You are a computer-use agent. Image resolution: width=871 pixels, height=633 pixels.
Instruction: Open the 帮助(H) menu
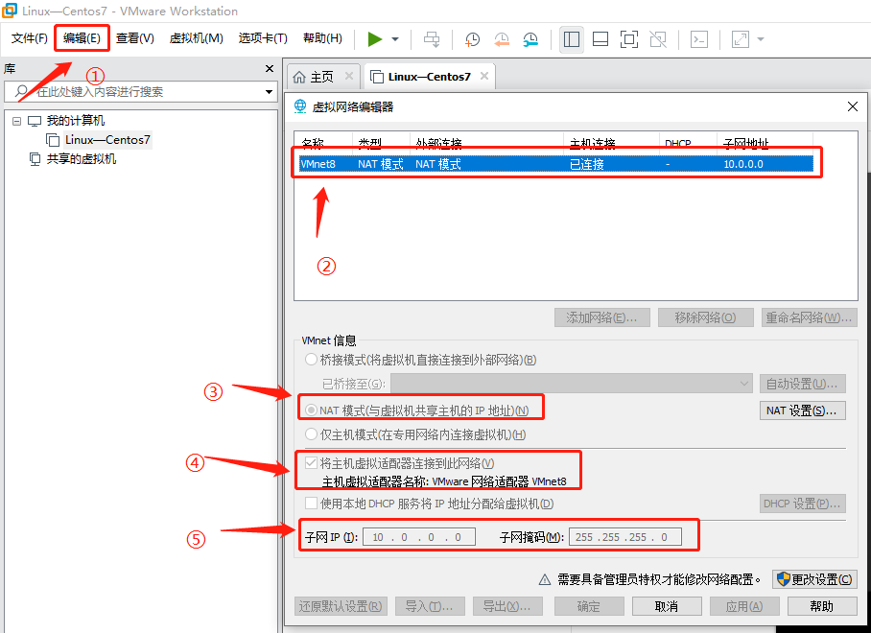click(x=322, y=38)
